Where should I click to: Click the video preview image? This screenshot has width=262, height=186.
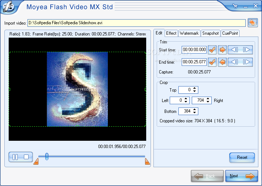(77, 89)
